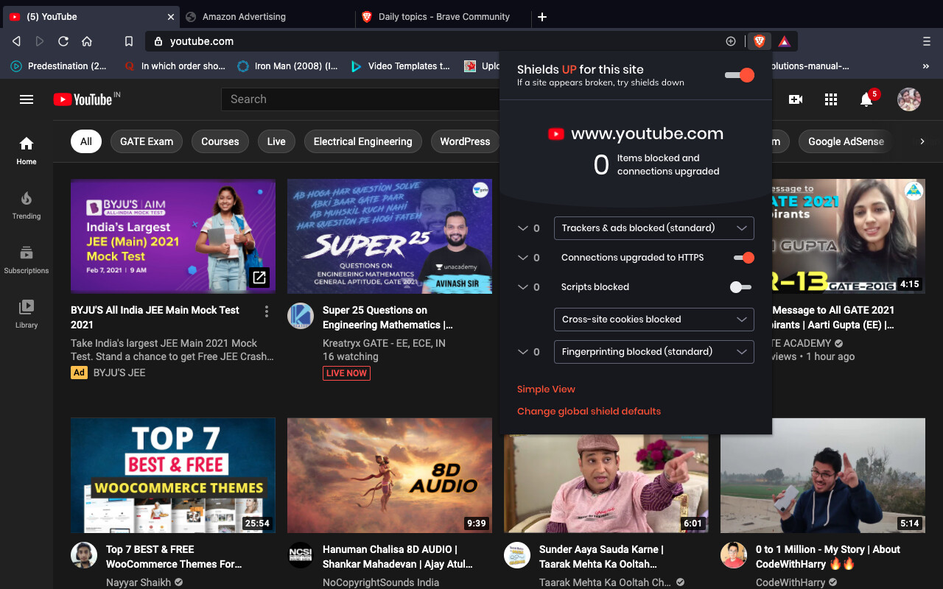The height and width of the screenshot is (589, 943).
Task: Click the Nayyar Shaikh channel avatar
Action: tap(84, 555)
